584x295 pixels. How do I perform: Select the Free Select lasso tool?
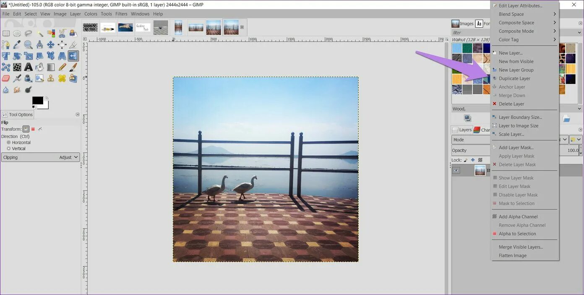[28, 33]
